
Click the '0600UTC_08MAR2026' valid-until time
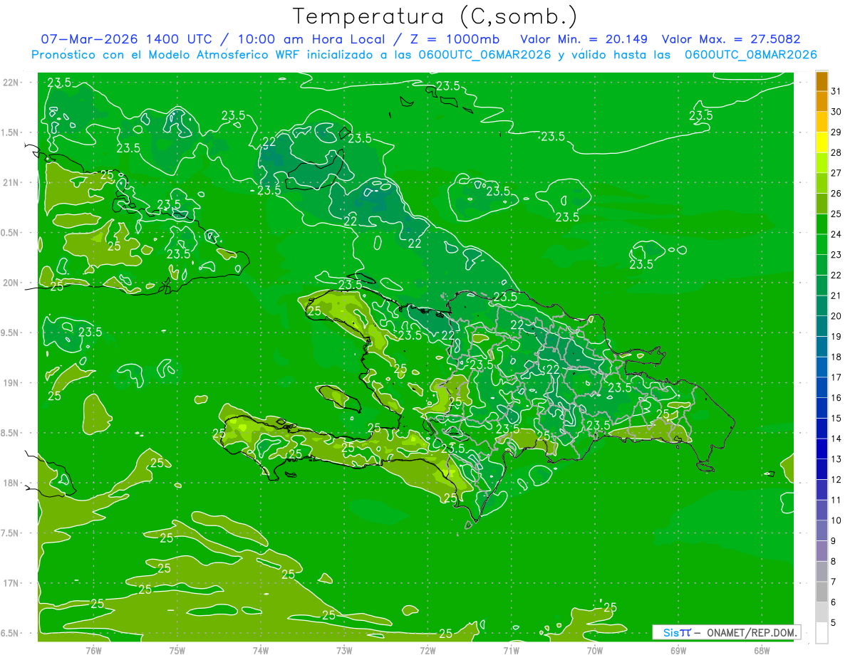tap(750, 55)
